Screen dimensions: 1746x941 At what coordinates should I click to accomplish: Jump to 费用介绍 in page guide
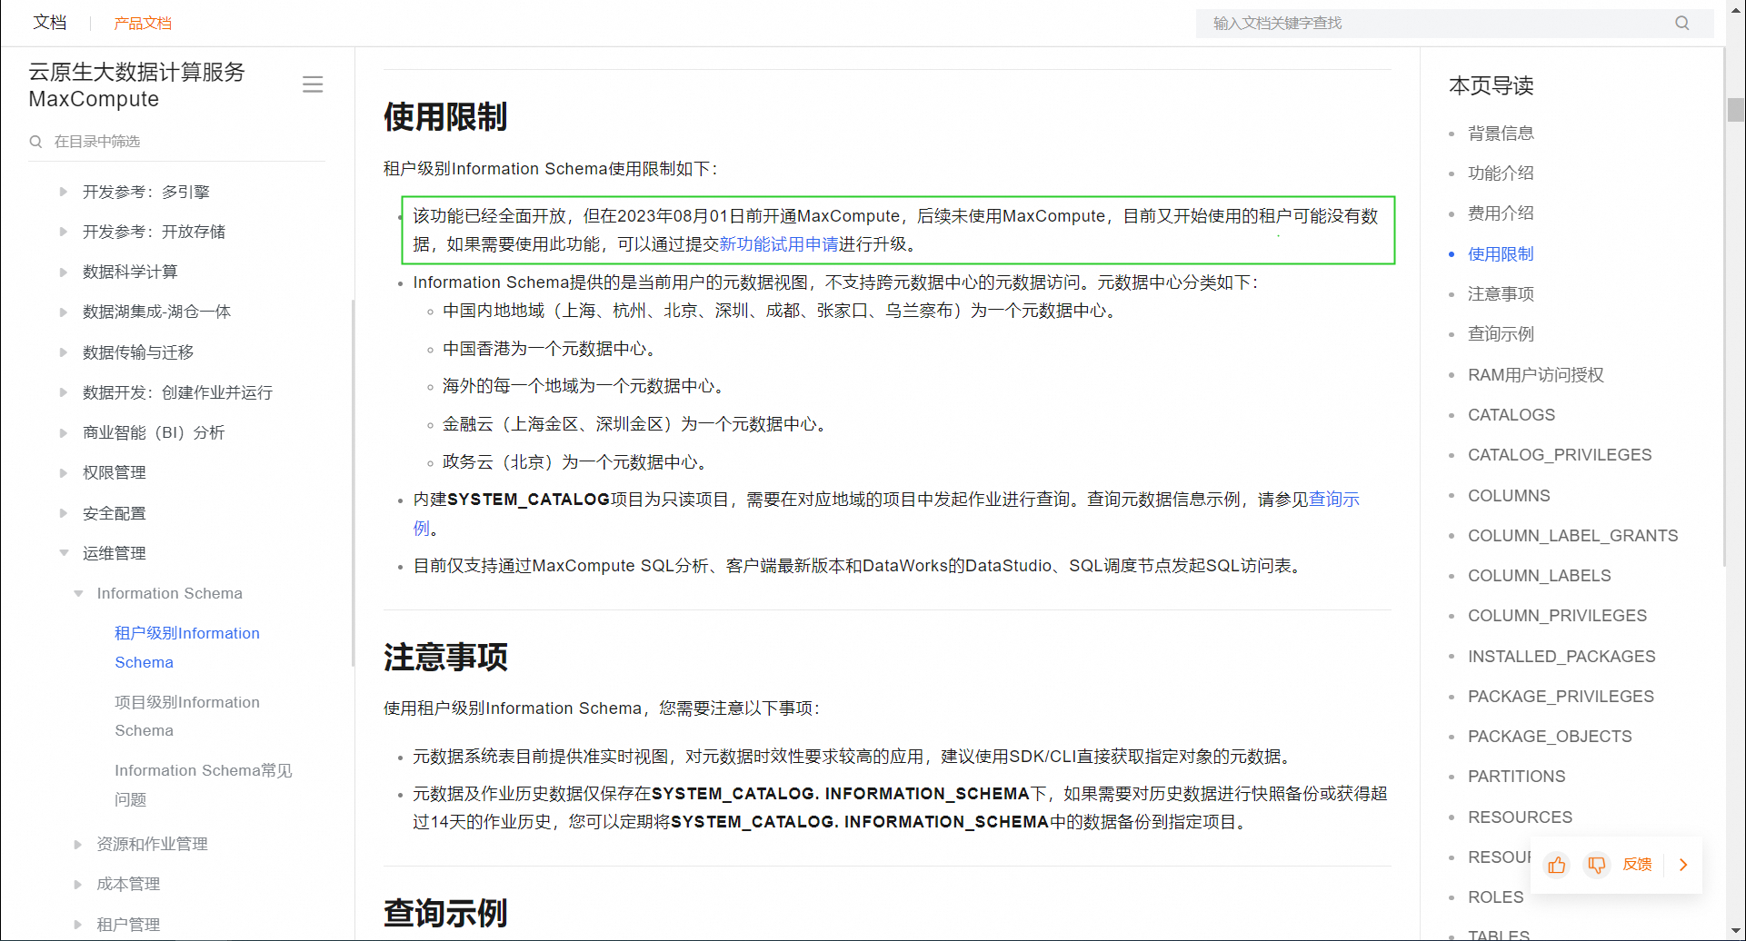coord(1501,213)
